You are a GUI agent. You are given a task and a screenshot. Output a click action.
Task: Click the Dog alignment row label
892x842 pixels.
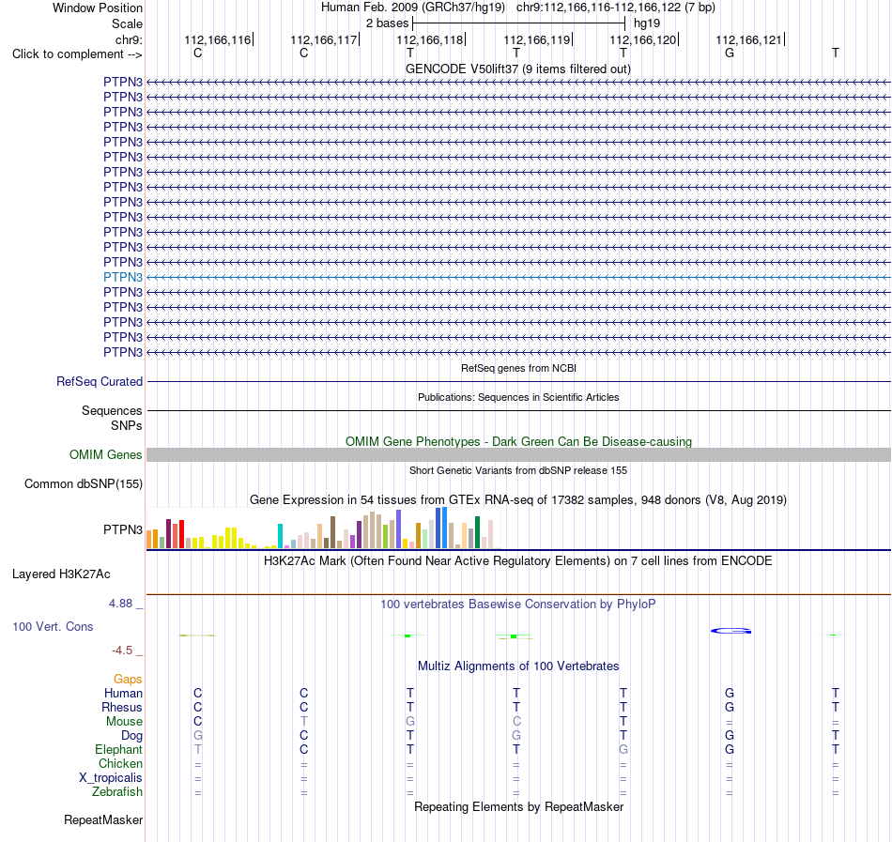(x=132, y=735)
